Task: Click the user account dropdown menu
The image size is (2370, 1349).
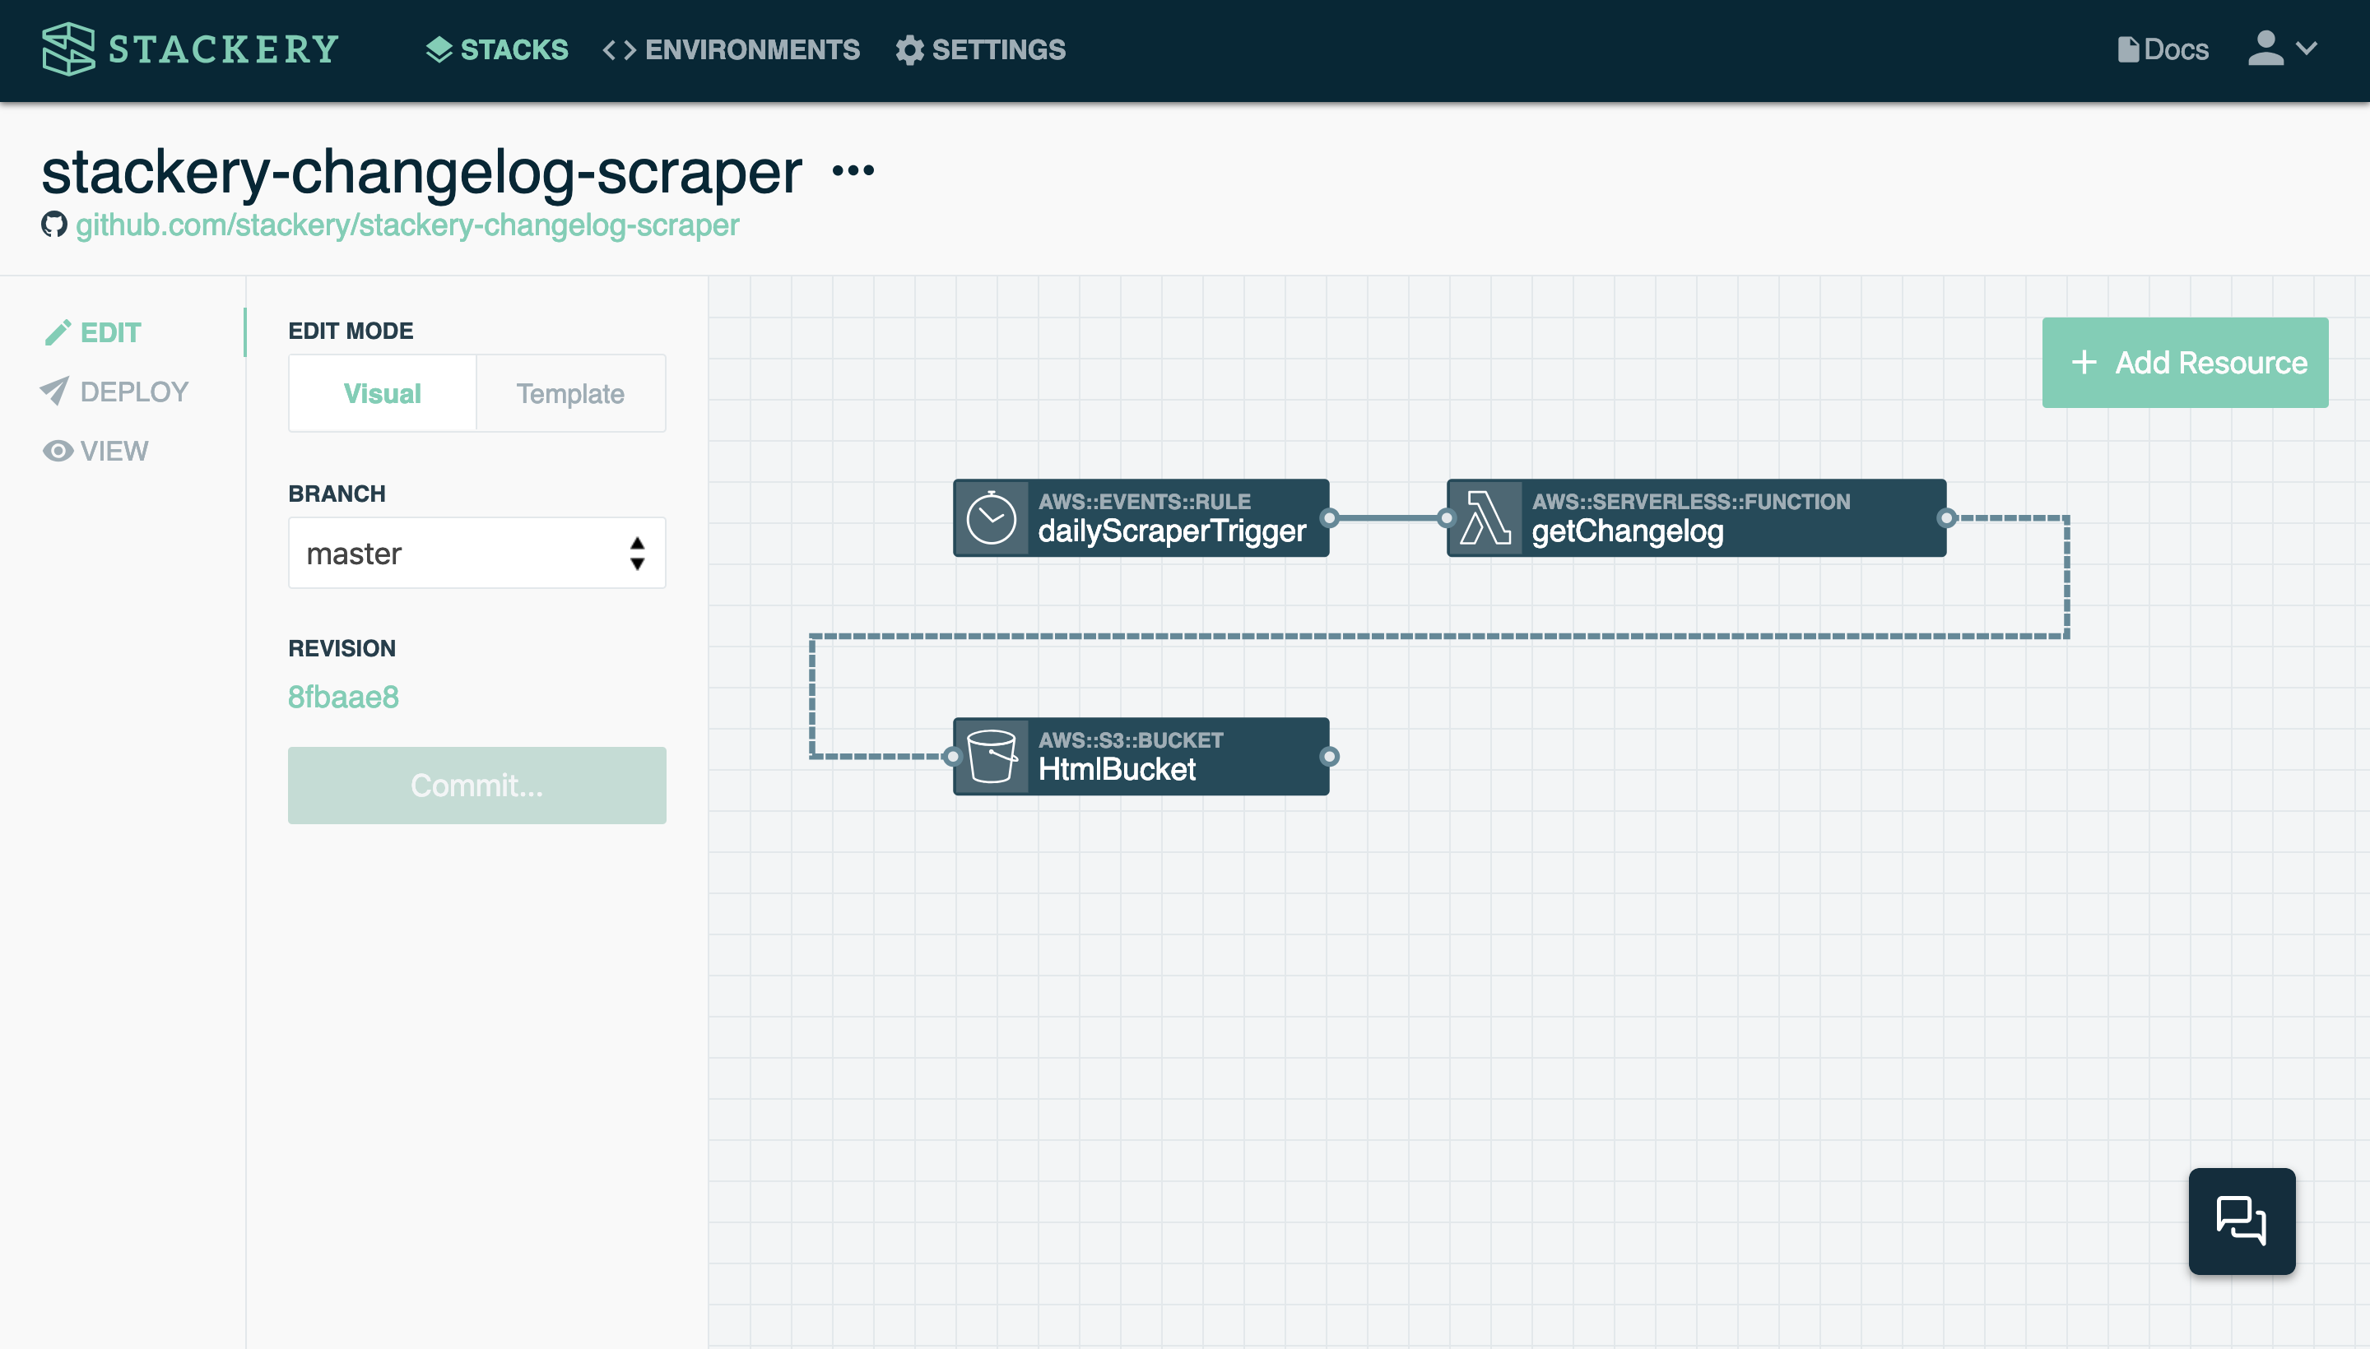Action: pos(2279,49)
